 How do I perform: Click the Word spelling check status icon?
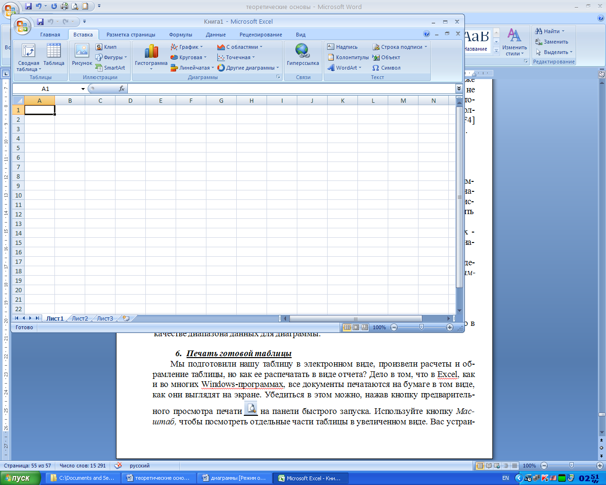[x=118, y=466]
